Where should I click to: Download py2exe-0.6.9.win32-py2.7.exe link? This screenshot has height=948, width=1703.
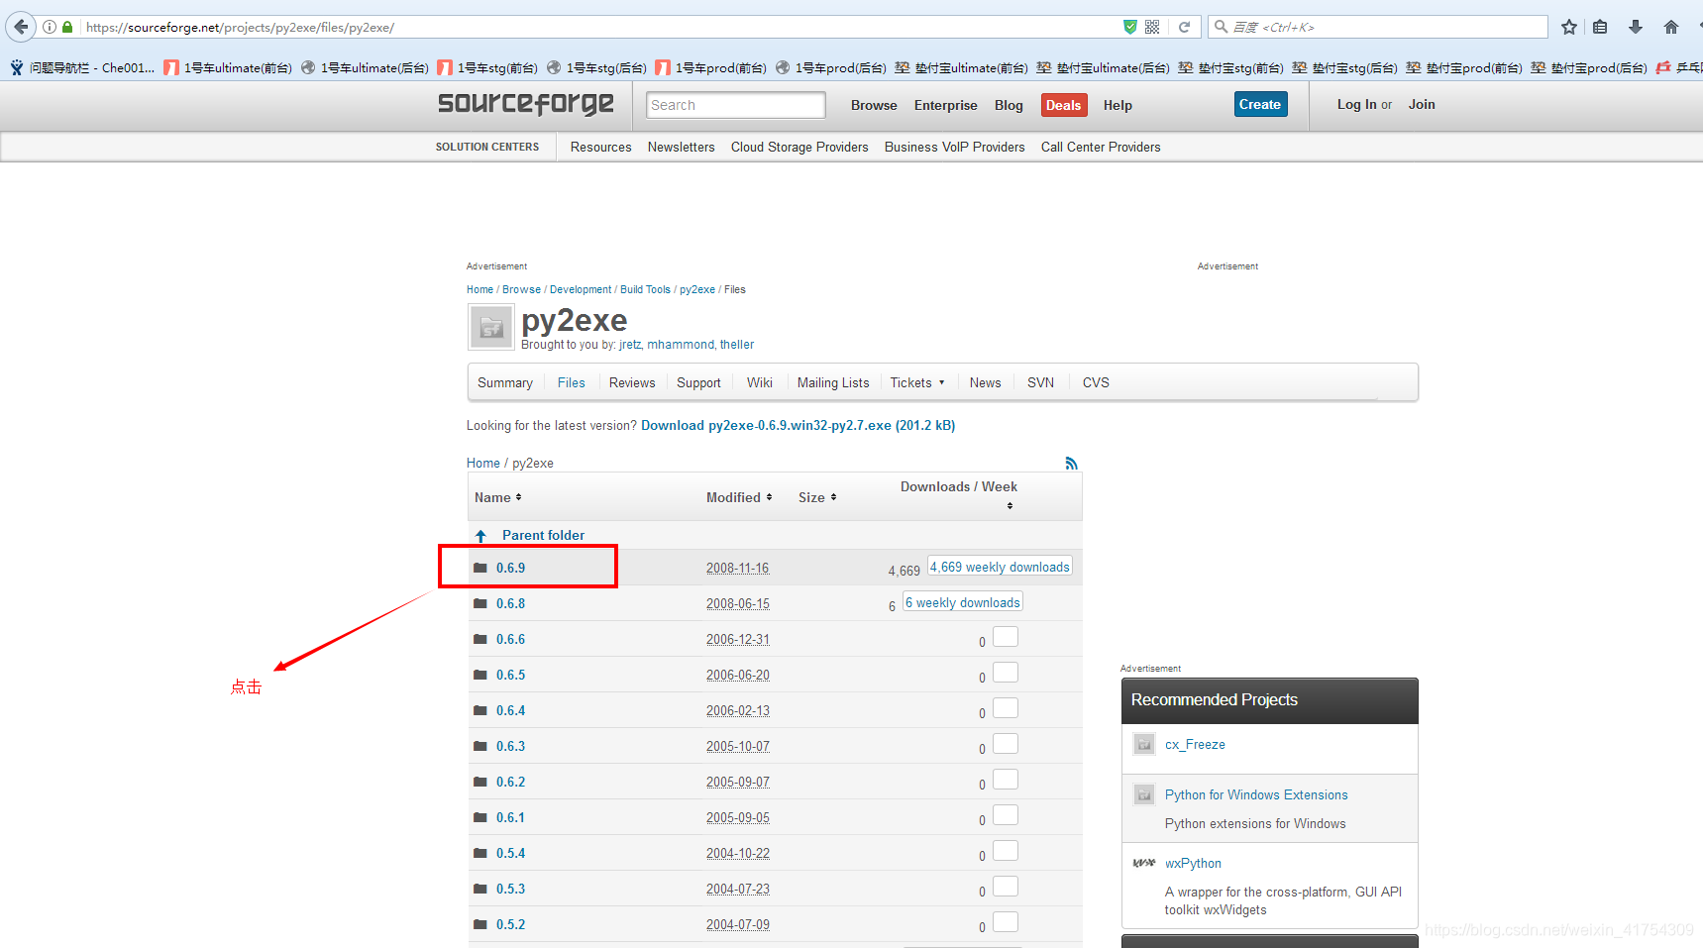tap(798, 425)
